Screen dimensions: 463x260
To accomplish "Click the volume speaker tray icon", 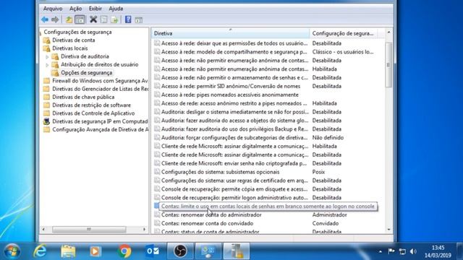I will point(413,251).
